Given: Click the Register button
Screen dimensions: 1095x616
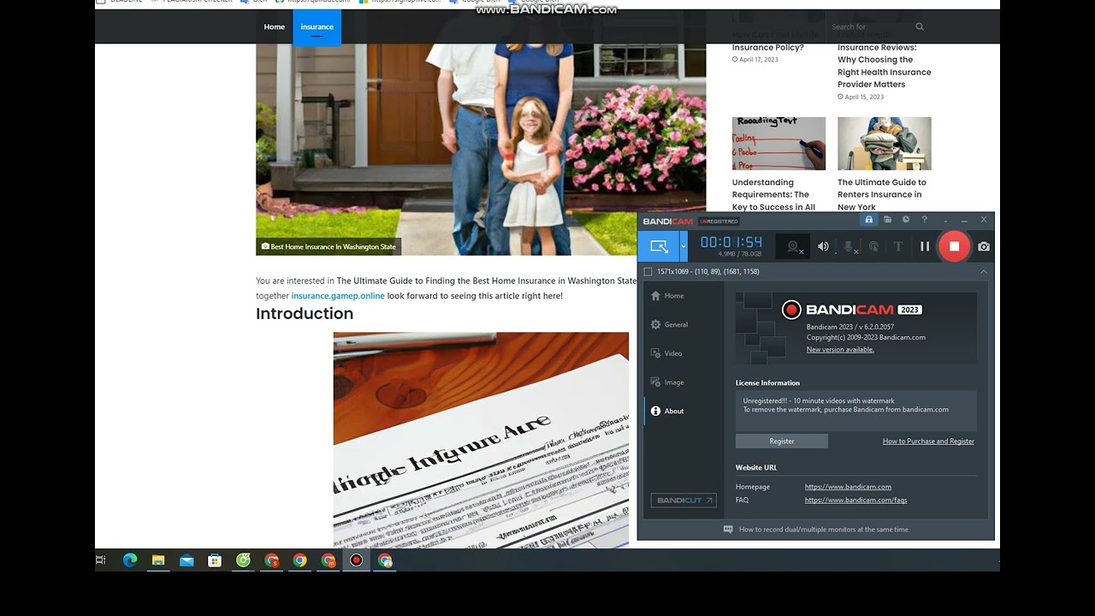Looking at the screenshot, I should pyautogui.click(x=782, y=441).
